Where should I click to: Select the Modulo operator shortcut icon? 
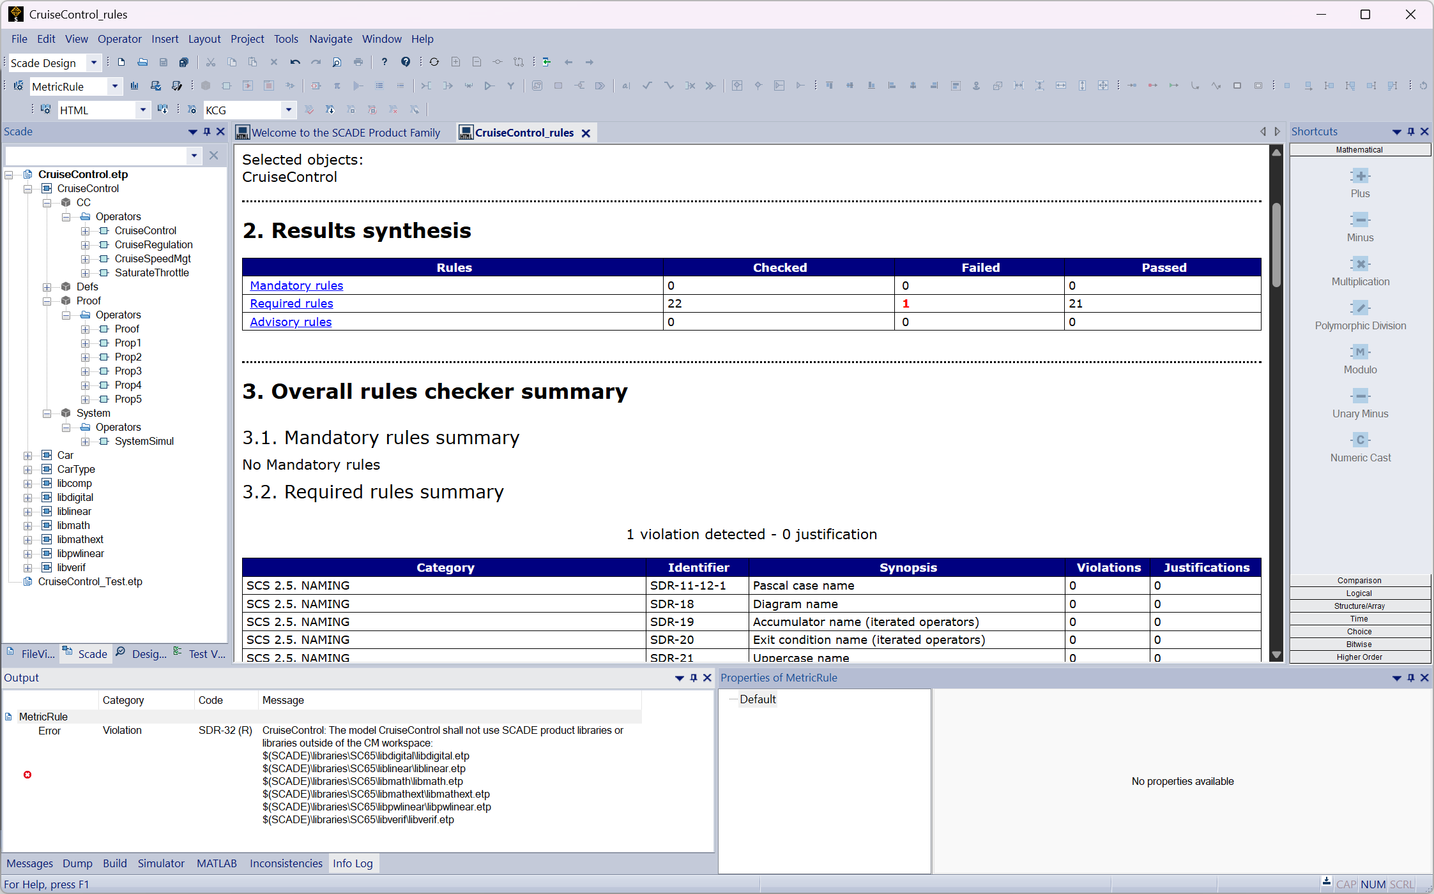tap(1360, 352)
